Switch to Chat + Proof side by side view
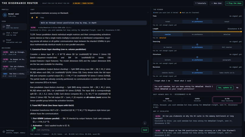Screen dimensions: 245x137 [14, 34]
